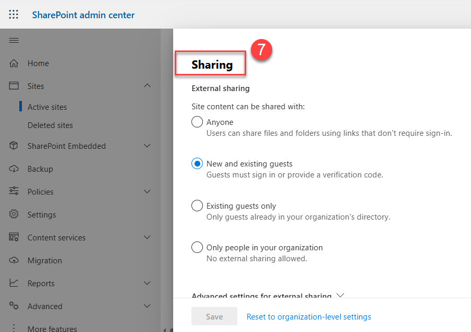Open the Backup menu item
The image size is (471, 332).
(x=40, y=169)
